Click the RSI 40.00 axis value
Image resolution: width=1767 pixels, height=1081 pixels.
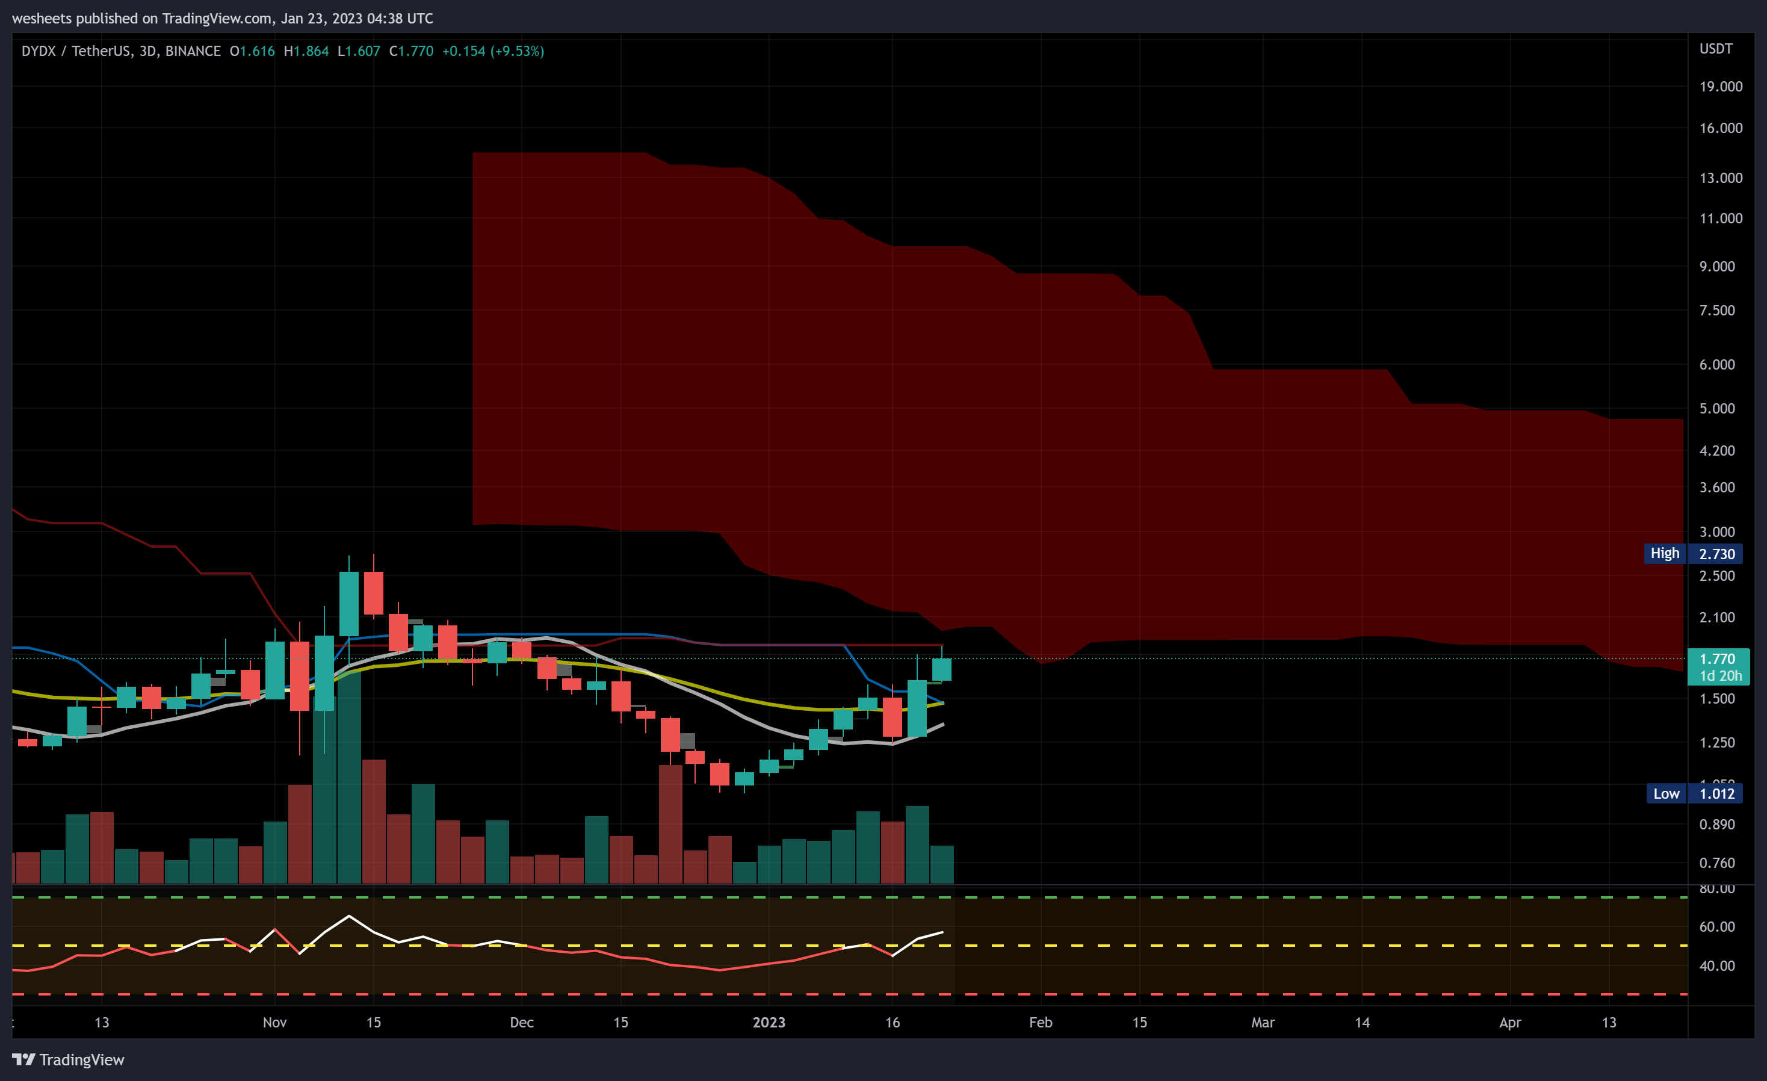1717,965
